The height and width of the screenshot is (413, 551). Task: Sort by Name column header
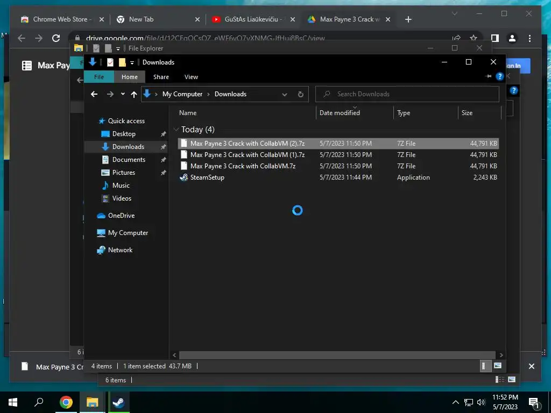(x=188, y=113)
